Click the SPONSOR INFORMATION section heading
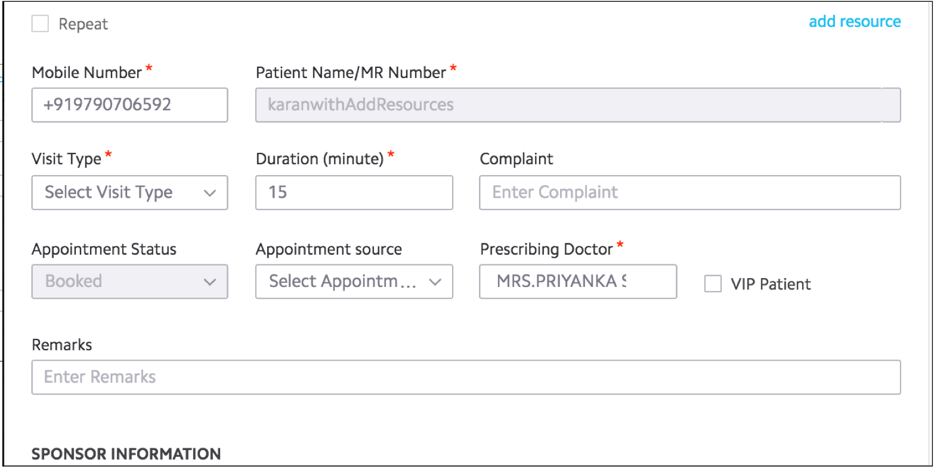This screenshot has width=934, height=468. coord(126,454)
